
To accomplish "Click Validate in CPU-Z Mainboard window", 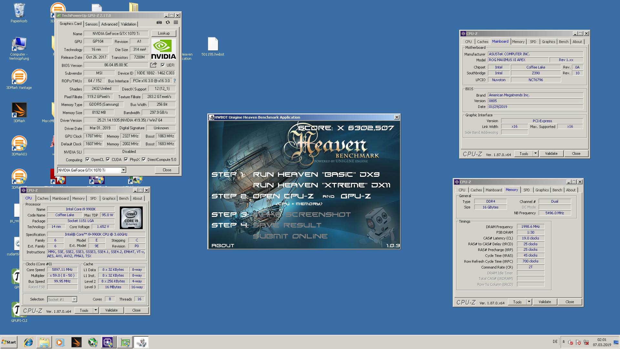I will tap(551, 153).
